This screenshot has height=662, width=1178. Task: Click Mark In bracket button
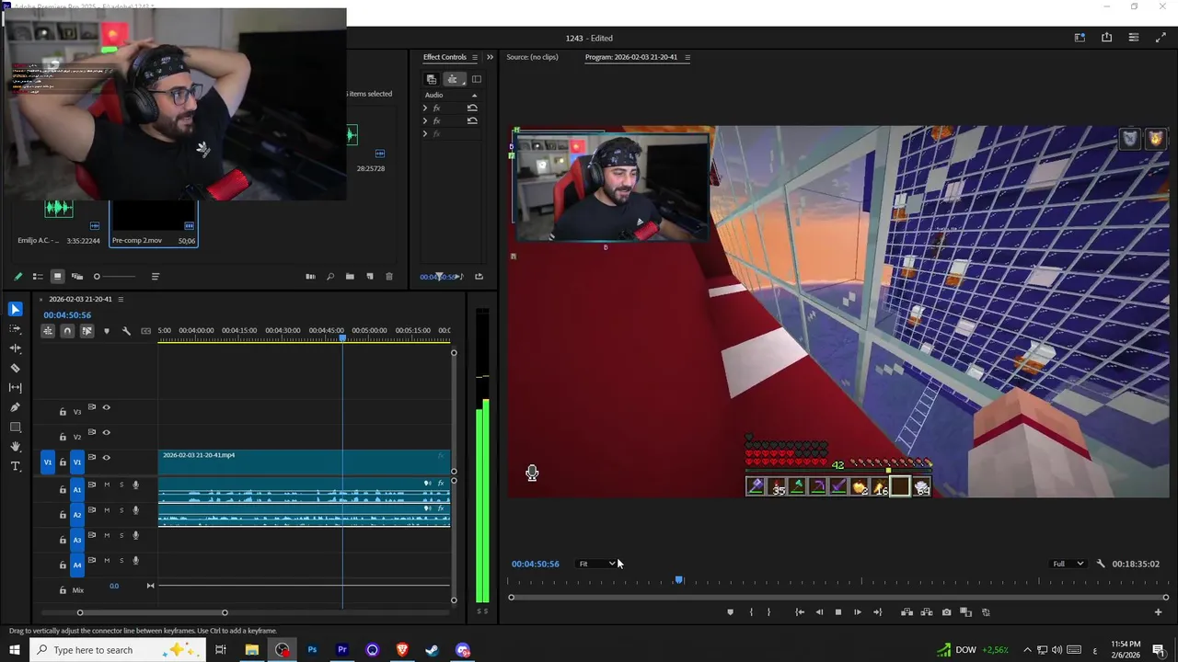pos(751,612)
